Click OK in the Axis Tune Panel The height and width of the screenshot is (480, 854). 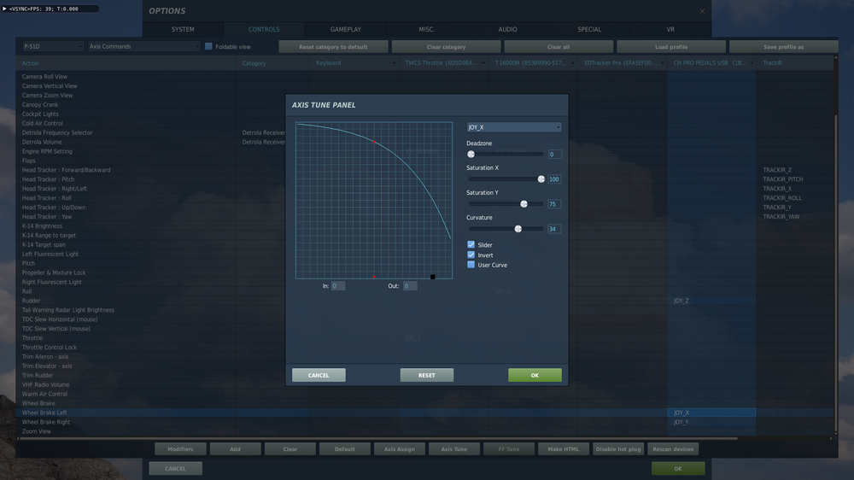[x=535, y=375]
